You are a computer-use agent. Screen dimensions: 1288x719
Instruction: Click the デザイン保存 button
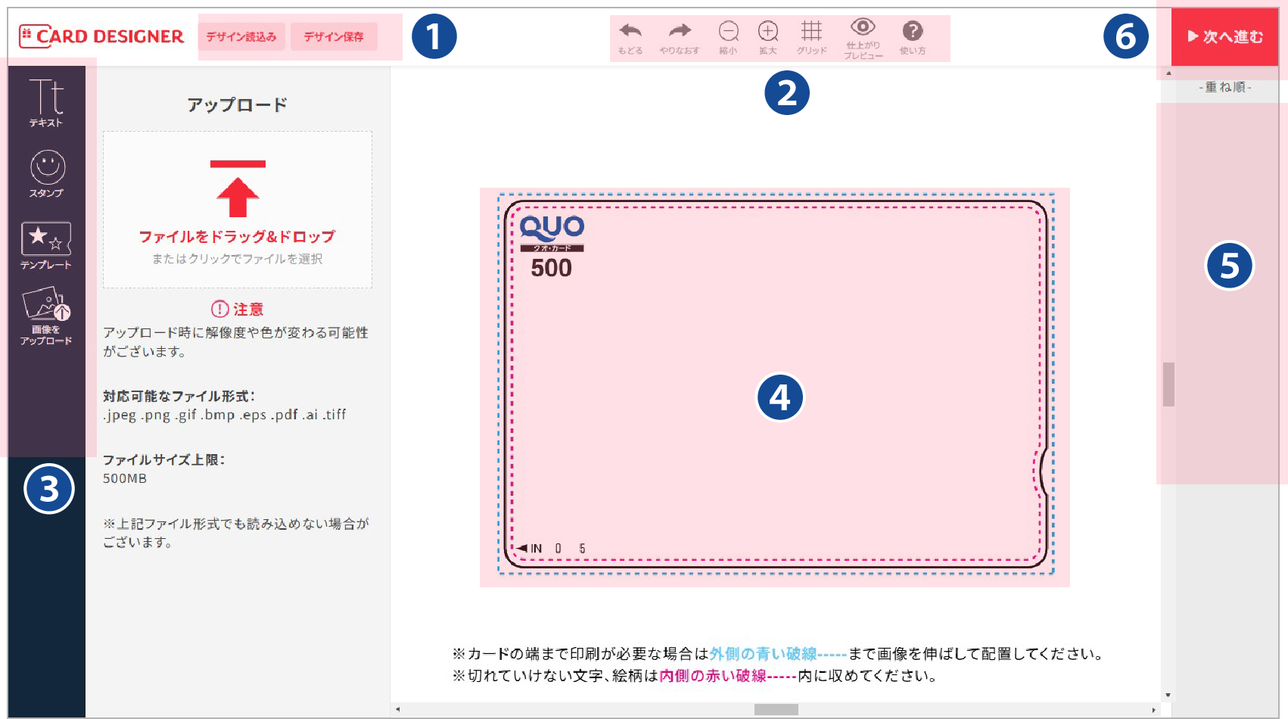[334, 36]
